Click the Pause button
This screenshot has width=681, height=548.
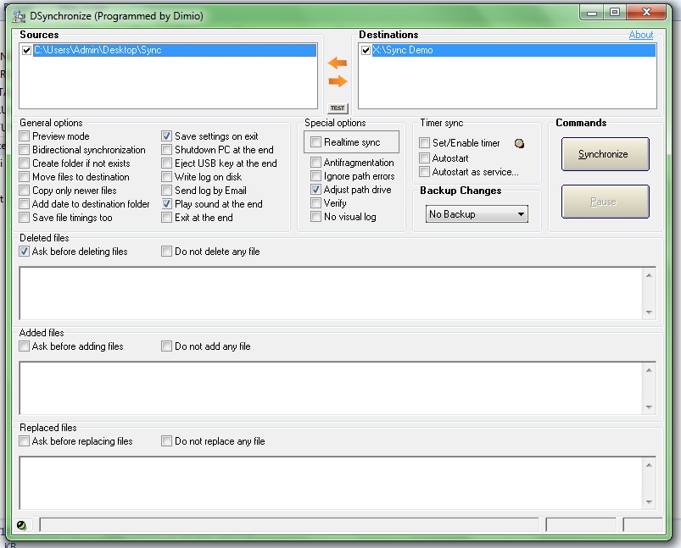tap(605, 202)
